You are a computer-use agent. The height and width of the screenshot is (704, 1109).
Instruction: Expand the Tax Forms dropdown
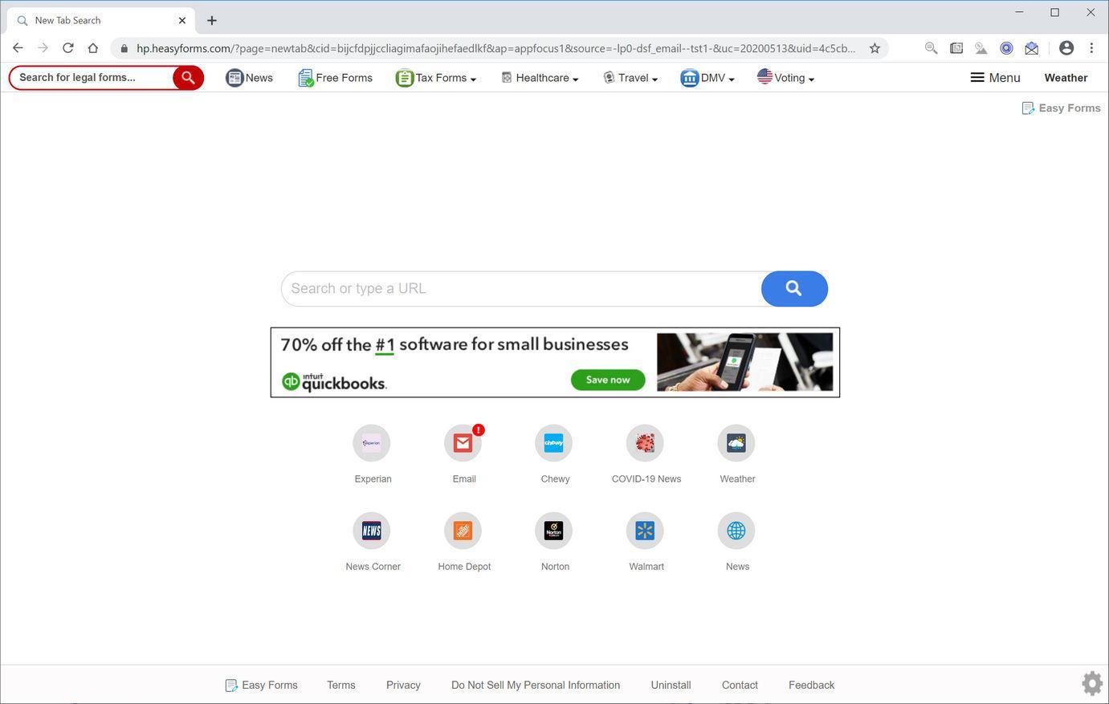(x=436, y=78)
